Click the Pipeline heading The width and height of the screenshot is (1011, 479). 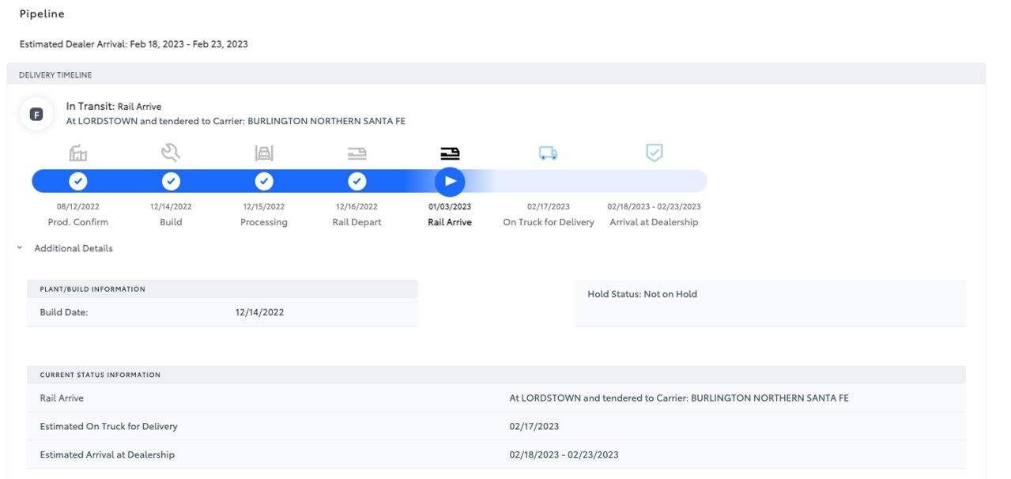(42, 14)
